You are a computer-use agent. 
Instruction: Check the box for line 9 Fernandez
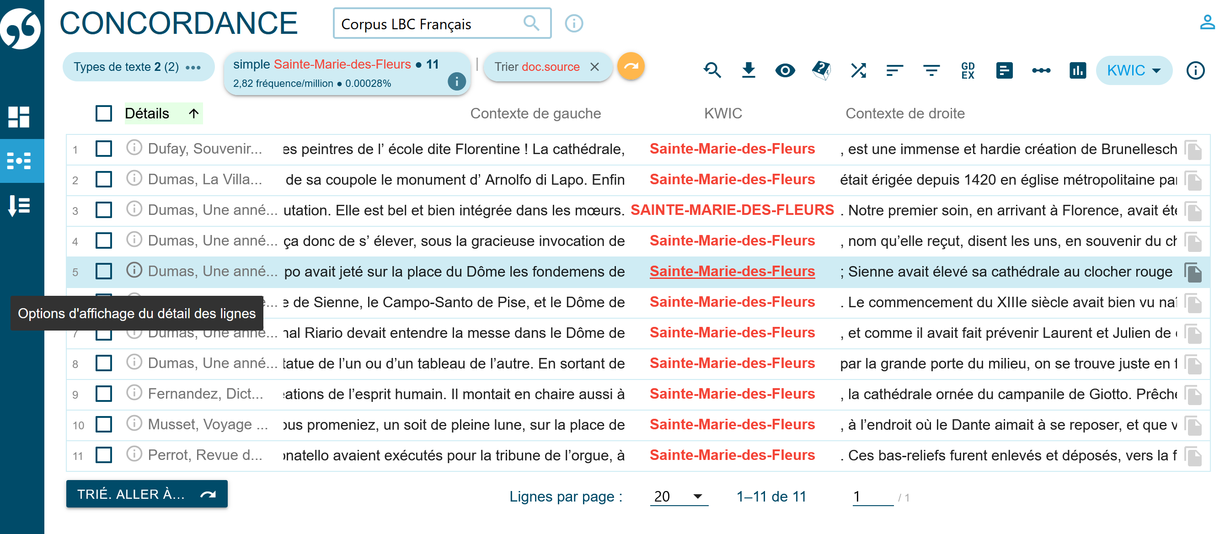tap(104, 394)
